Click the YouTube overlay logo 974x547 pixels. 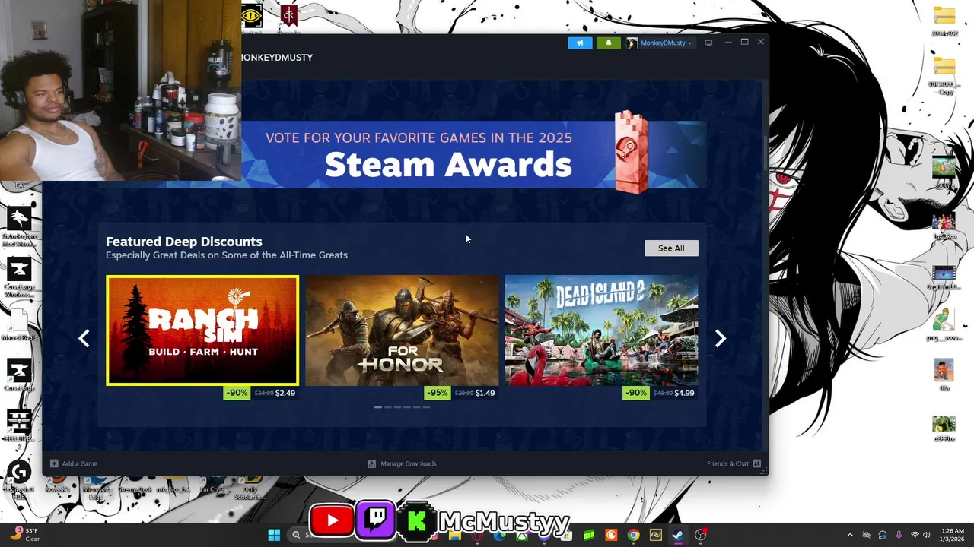pos(332,520)
